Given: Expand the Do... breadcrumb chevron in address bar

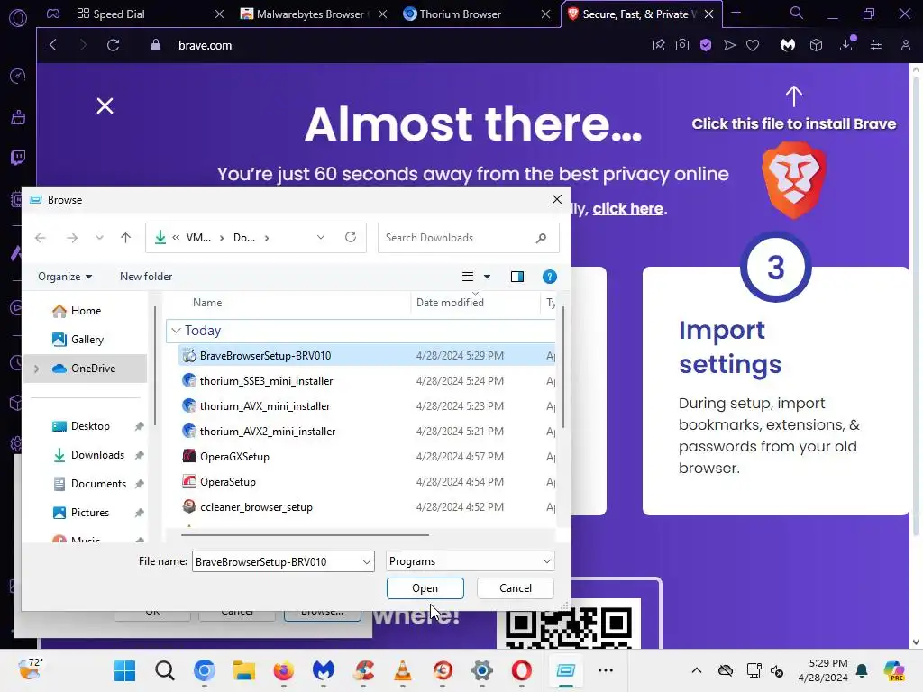Looking at the screenshot, I should 267,238.
